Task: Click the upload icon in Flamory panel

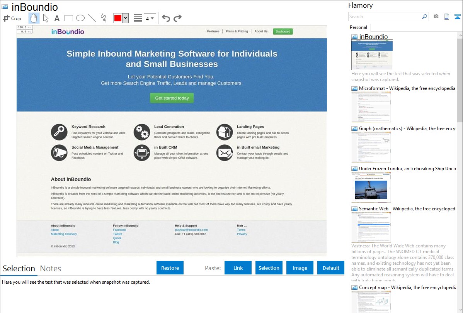Action: (457, 17)
